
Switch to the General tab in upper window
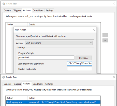pos(8,10)
